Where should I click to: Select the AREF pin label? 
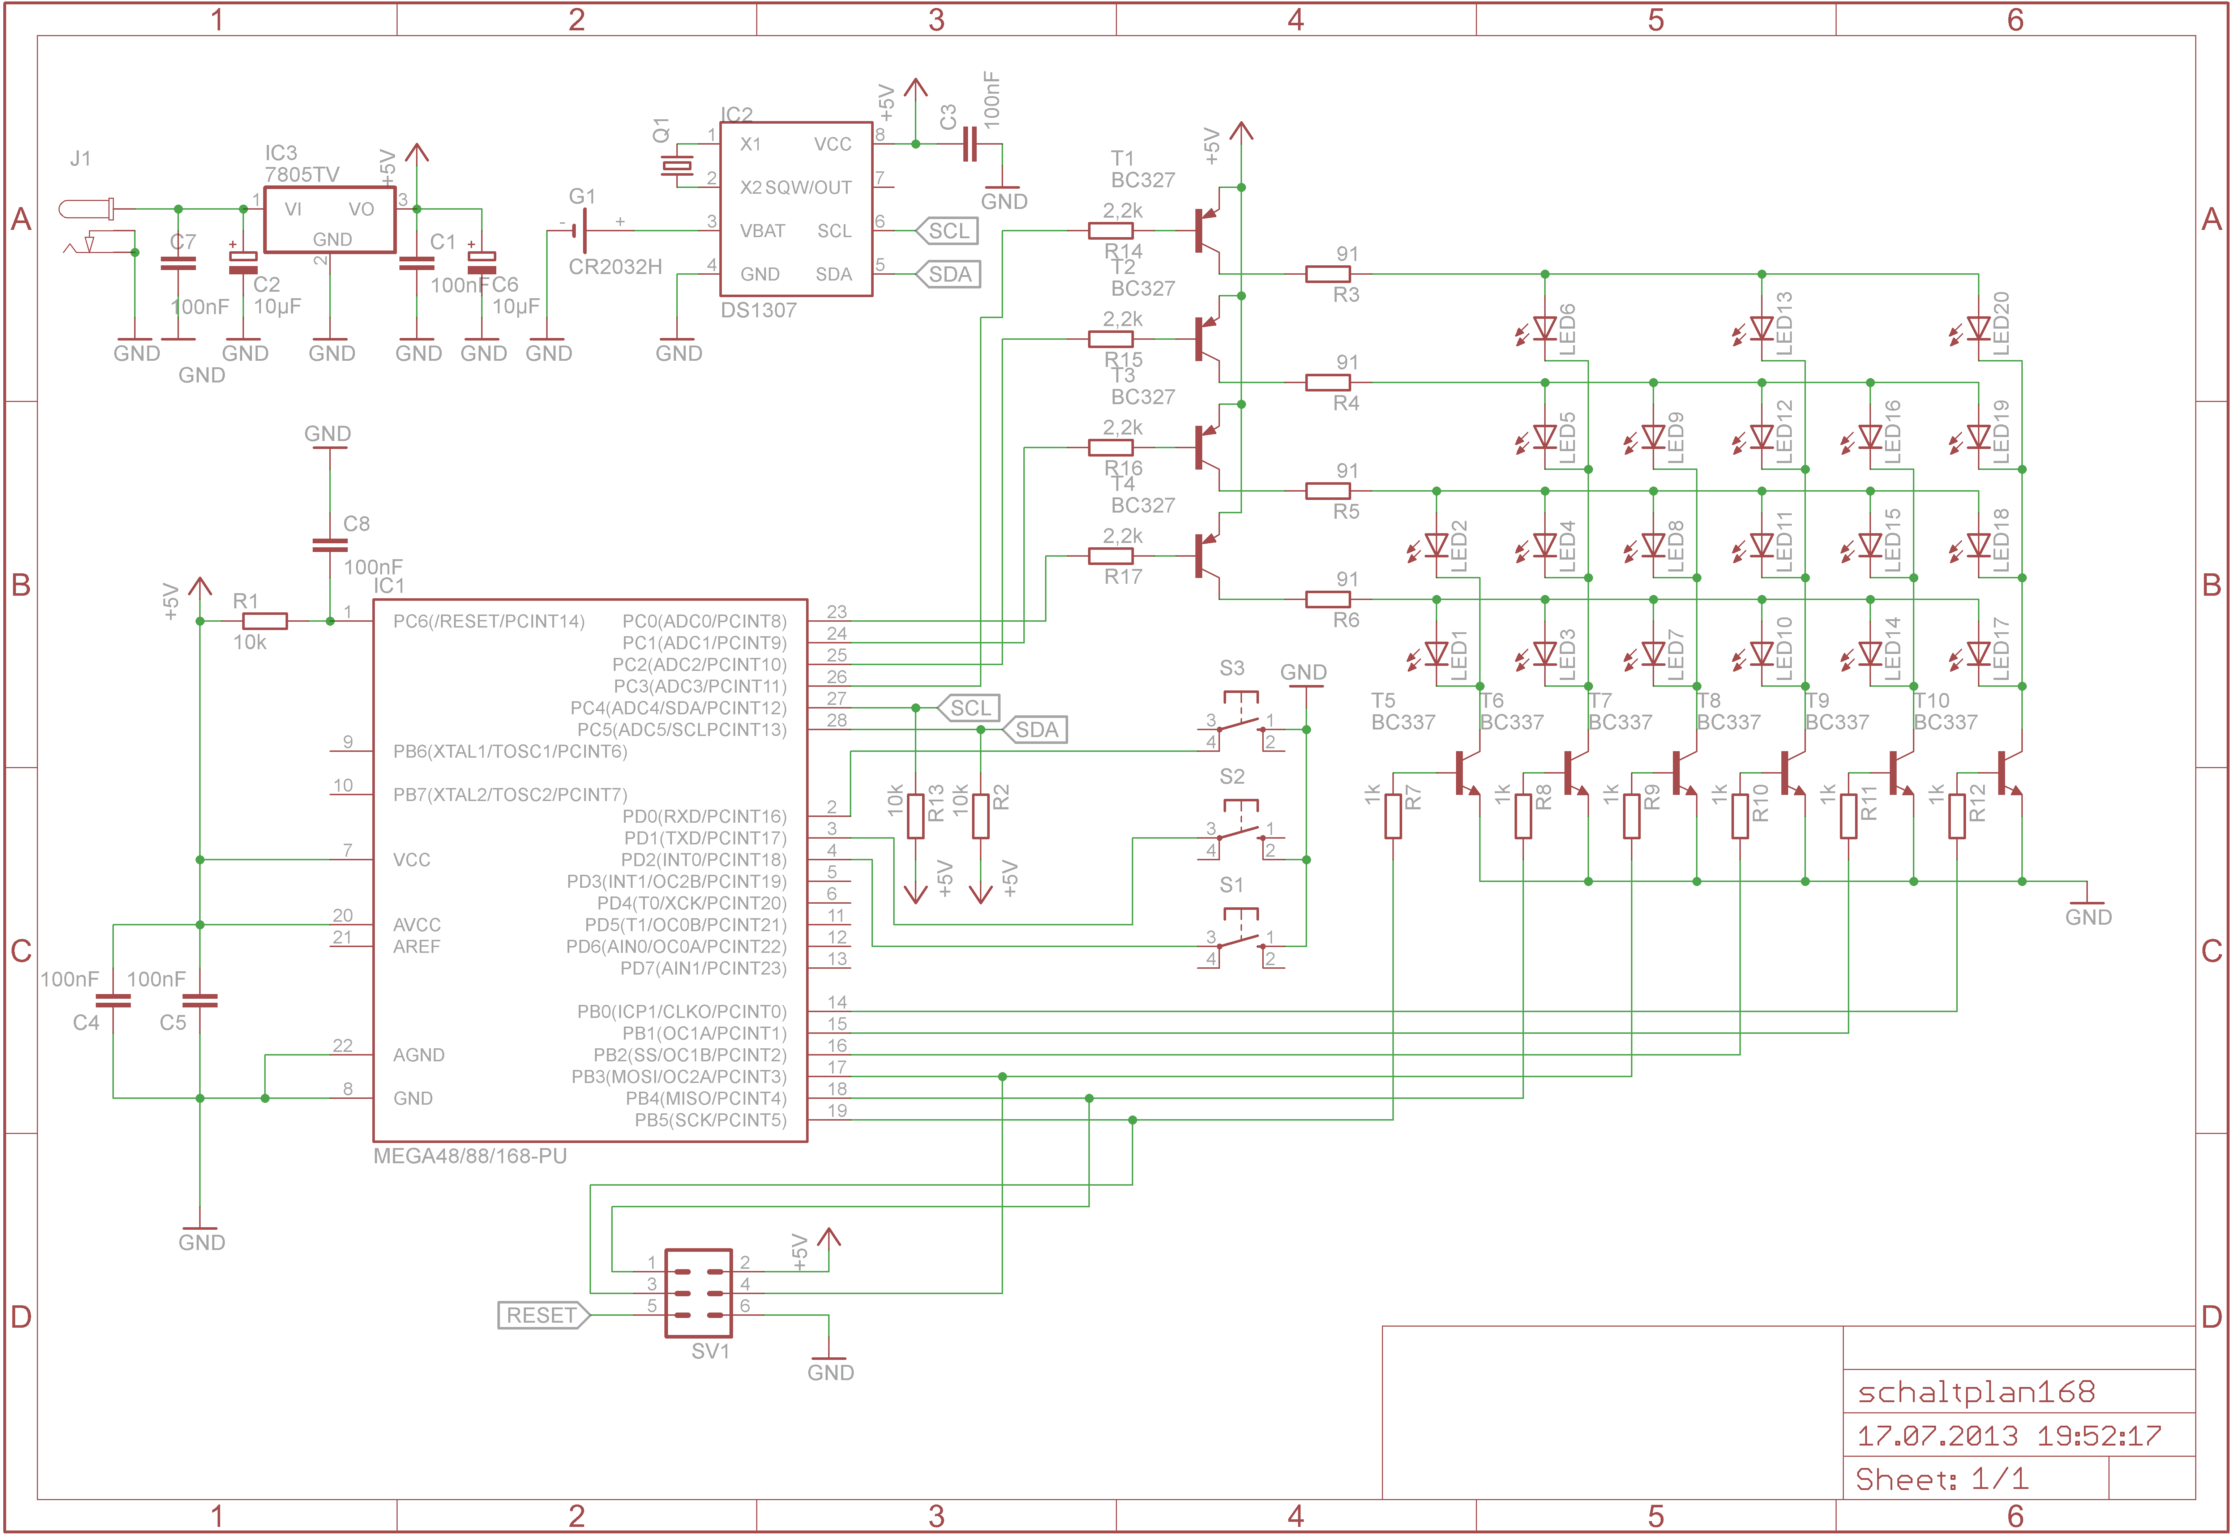[416, 947]
